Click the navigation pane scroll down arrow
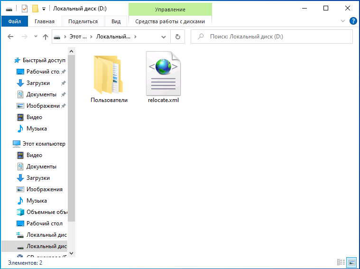 (72, 253)
